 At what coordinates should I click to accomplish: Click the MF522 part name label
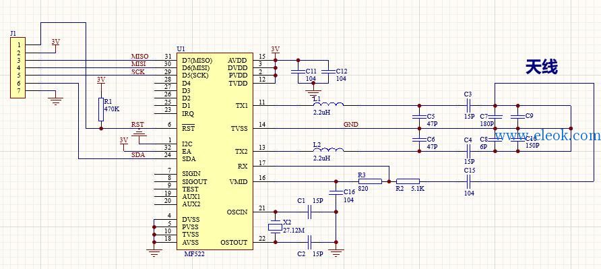point(194,253)
